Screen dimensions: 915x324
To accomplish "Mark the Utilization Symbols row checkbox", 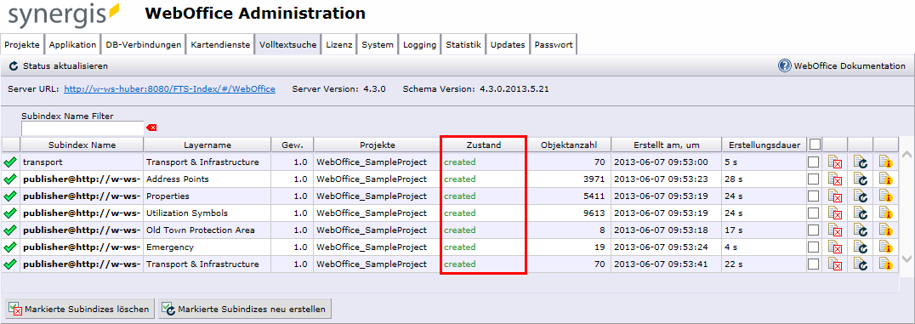I will tap(814, 213).
